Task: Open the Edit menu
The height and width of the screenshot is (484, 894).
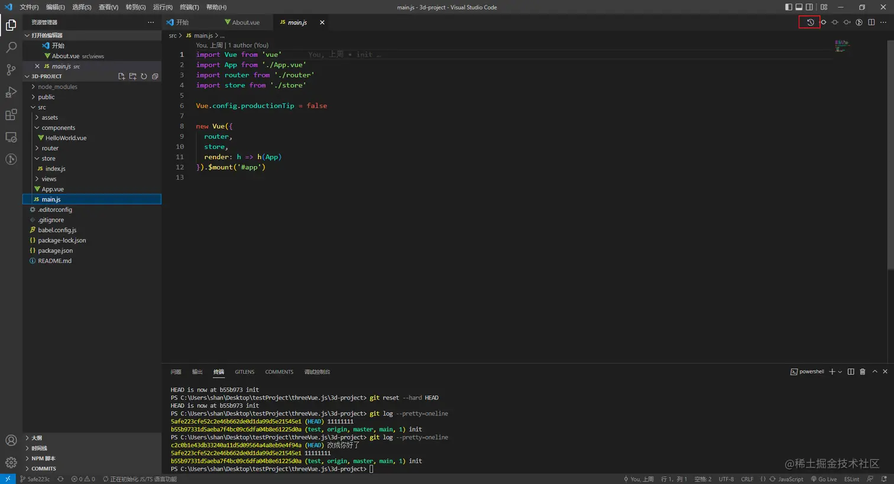Action: (x=56, y=7)
